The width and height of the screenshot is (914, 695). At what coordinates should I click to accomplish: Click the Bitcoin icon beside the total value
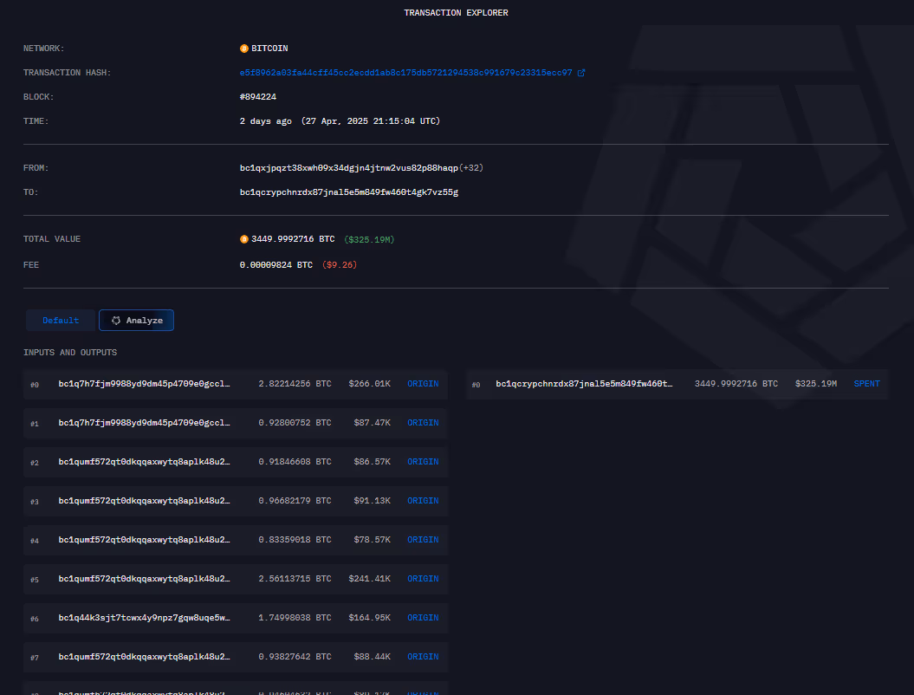pos(244,238)
